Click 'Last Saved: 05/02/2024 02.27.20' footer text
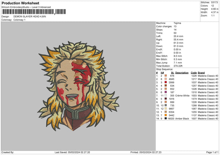220x155 pixels. click(x=72, y=152)
